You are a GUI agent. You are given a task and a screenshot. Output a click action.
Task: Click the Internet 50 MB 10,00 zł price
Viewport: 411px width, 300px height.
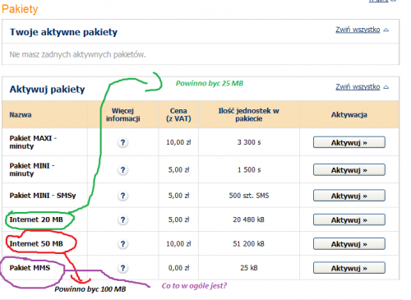point(178,244)
